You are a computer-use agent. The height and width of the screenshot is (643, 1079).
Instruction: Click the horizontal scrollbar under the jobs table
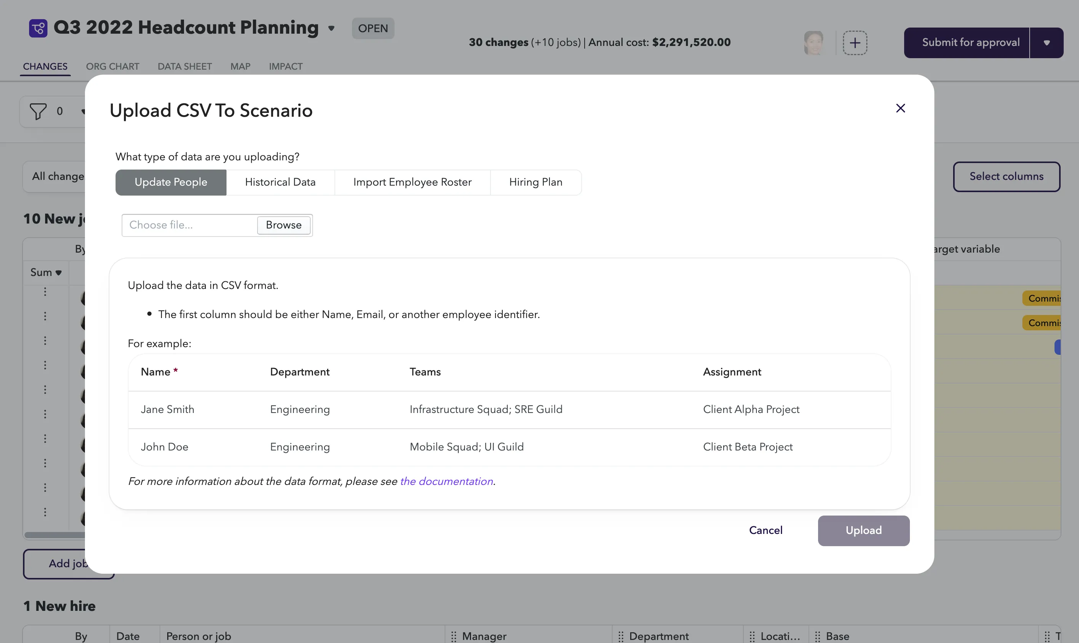(x=55, y=535)
